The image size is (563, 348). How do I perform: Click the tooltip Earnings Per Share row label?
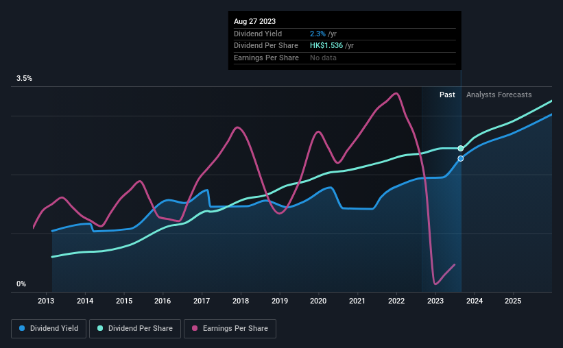pos(267,58)
